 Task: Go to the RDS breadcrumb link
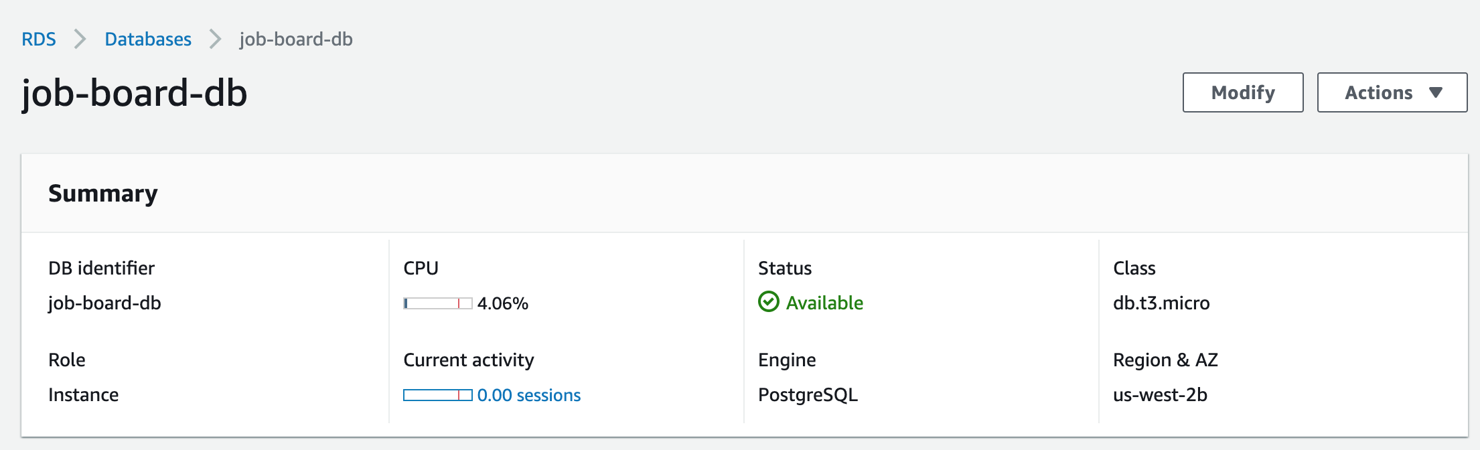(39, 40)
